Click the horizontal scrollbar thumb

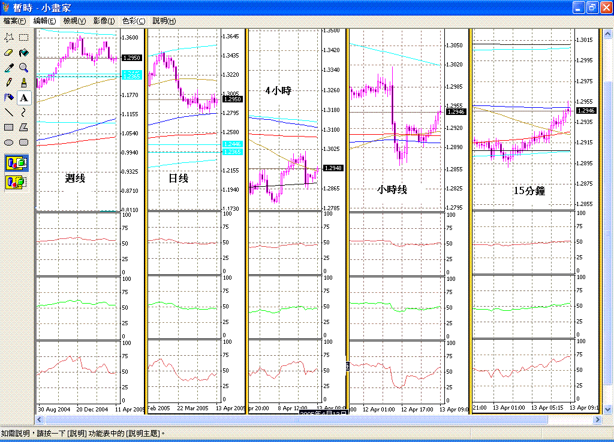pyautogui.click(x=296, y=420)
